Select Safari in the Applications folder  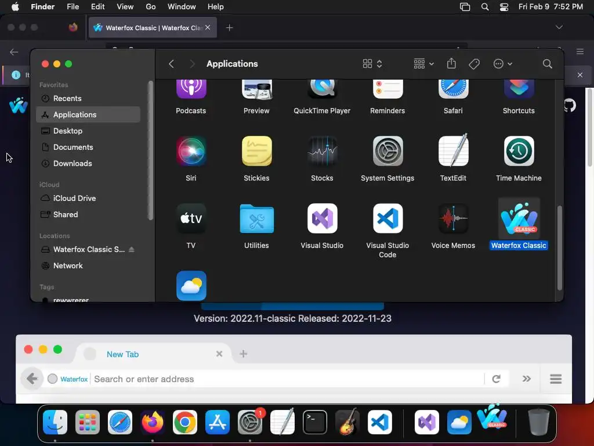[x=453, y=89]
